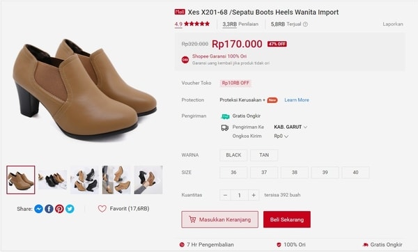Share product on Pinterest icon
The width and height of the screenshot is (418, 252).
coord(59,209)
